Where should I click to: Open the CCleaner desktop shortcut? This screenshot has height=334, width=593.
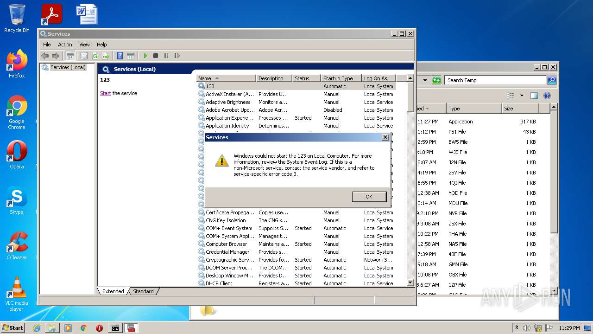pos(17,246)
